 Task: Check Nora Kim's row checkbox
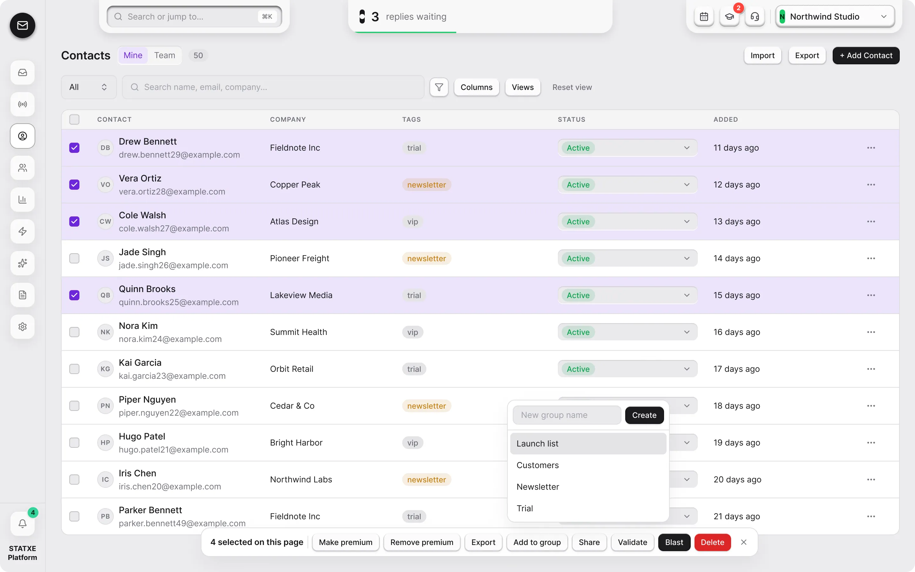(x=74, y=332)
